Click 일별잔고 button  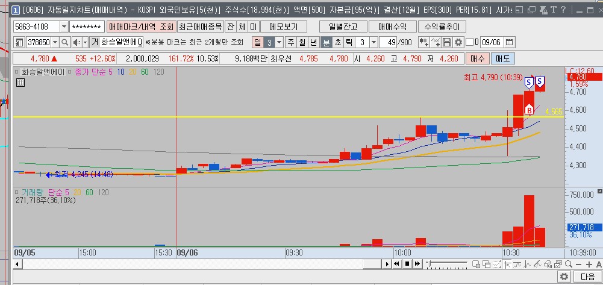click(343, 27)
